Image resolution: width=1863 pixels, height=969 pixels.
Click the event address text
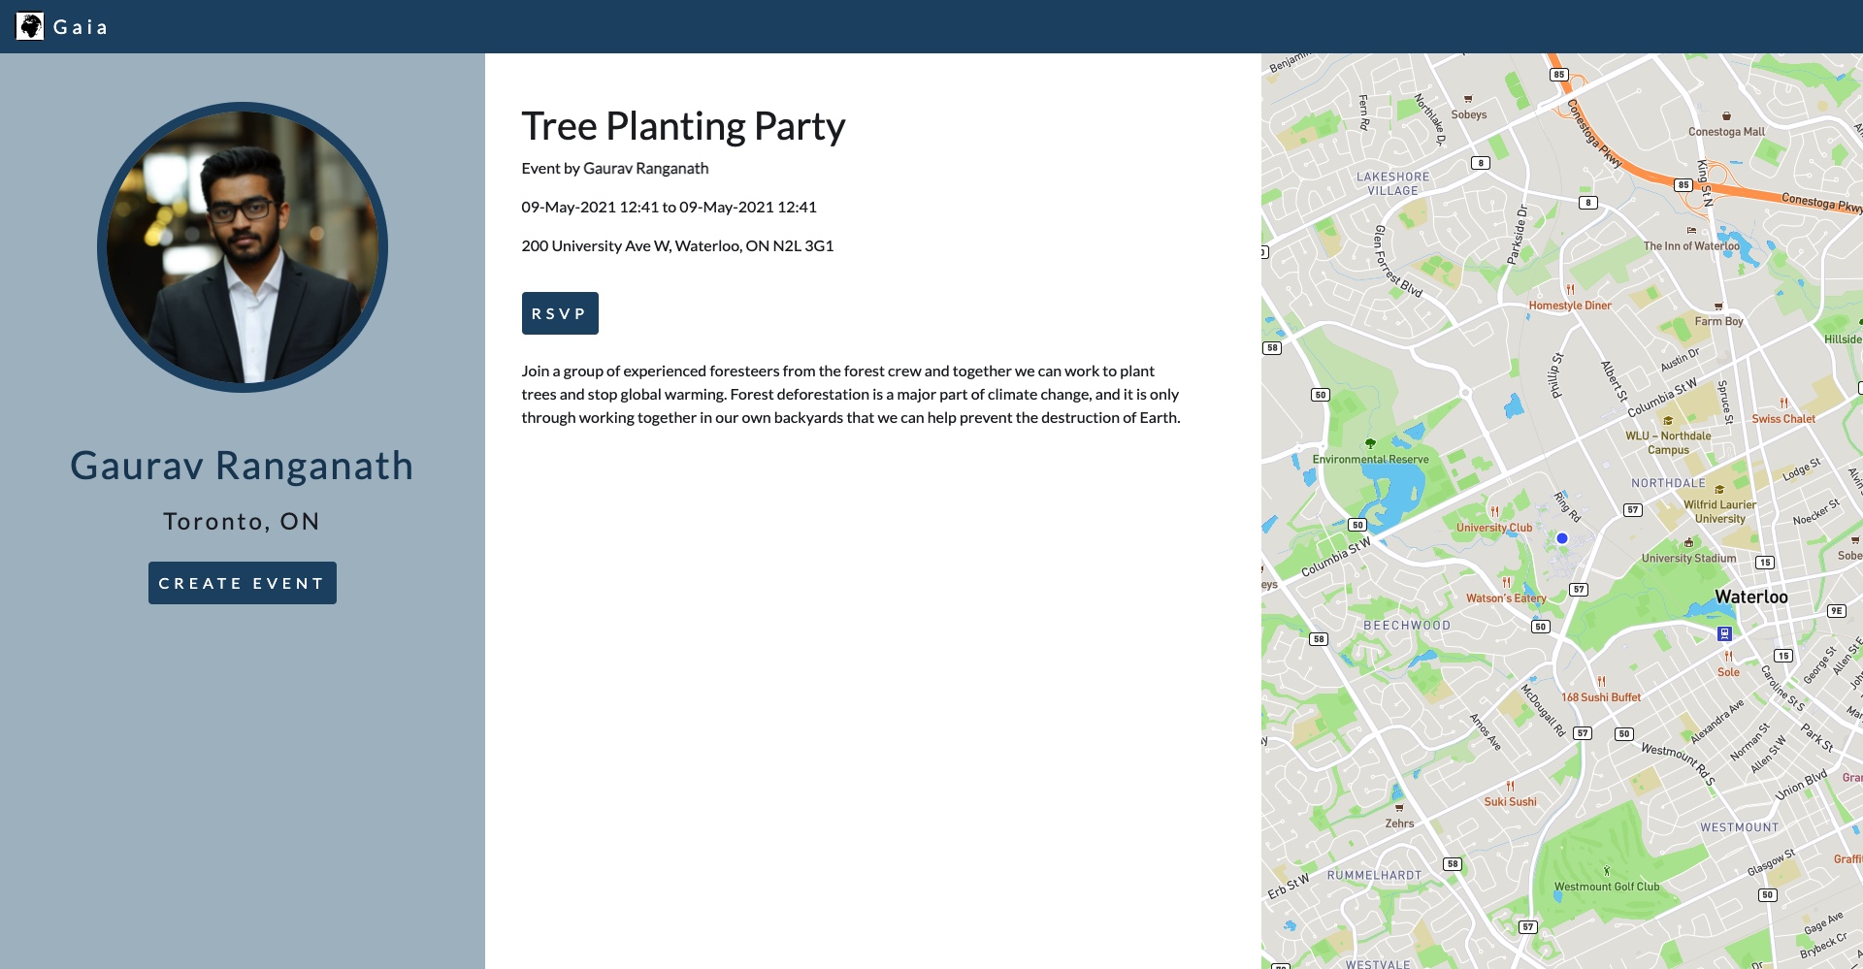click(x=677, y=245)
